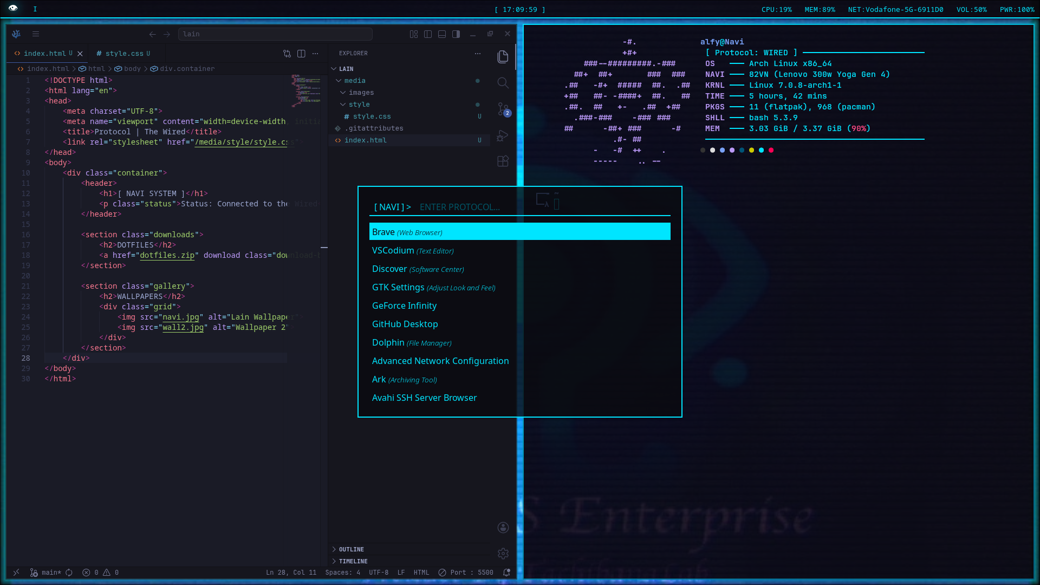
Task: Go forward with the right arrow in VSCodium
Action: (167, 34)
